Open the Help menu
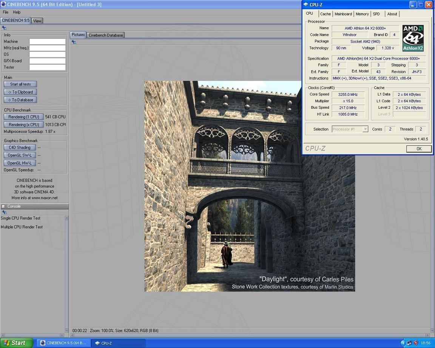Viewport: 435px width, 348px height. [17, 12]
